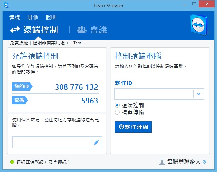Click the remote control double-arrow icon
217x172 pixels.
point(15,30)
